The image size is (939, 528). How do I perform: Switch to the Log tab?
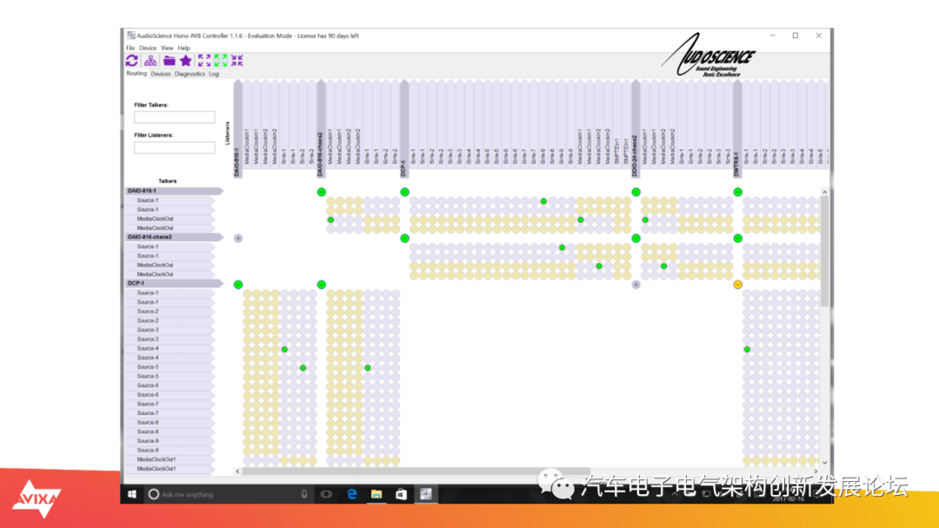(214, 74)
